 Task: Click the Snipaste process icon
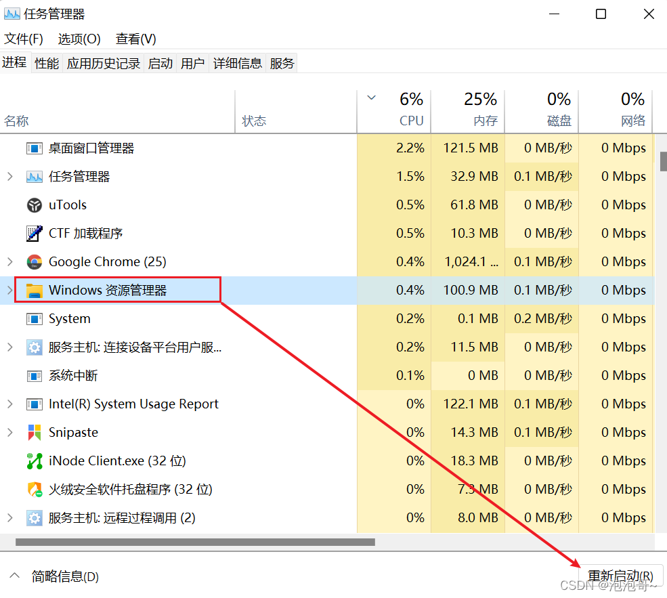pos(35,433)
